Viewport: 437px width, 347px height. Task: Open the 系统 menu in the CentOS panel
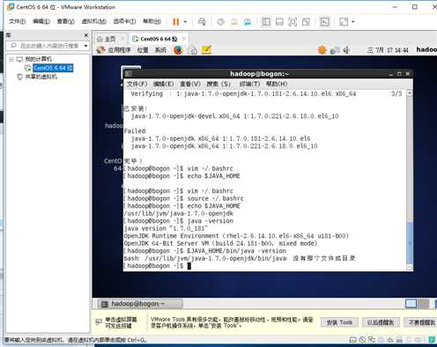160,50
